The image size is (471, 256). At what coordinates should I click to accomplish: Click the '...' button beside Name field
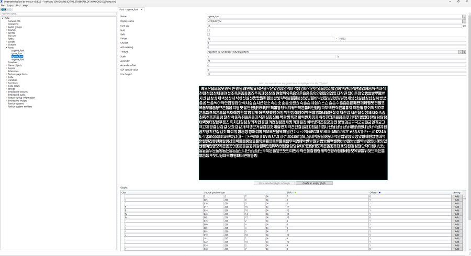464,17
